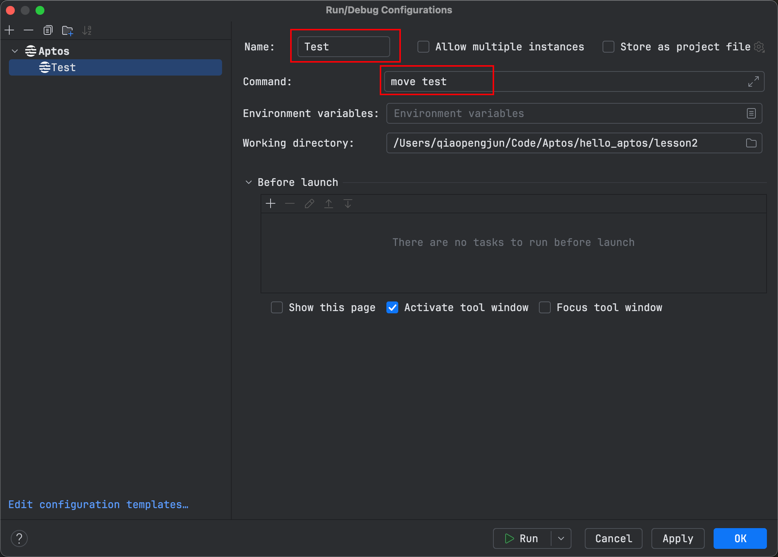Browse for working directory folder
The width and height of the screenshot is (778, 557).
[751, 143]
